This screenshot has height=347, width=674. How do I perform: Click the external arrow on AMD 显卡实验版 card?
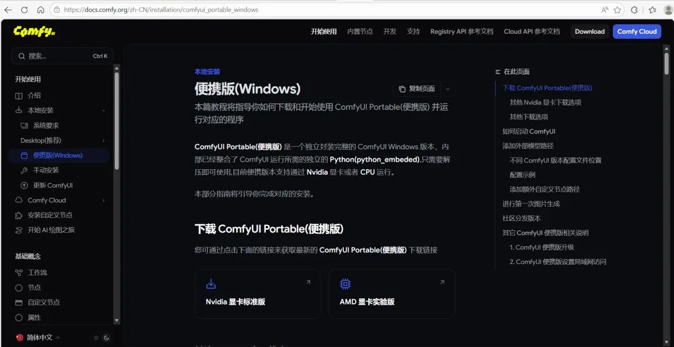[x=442, y=282]
